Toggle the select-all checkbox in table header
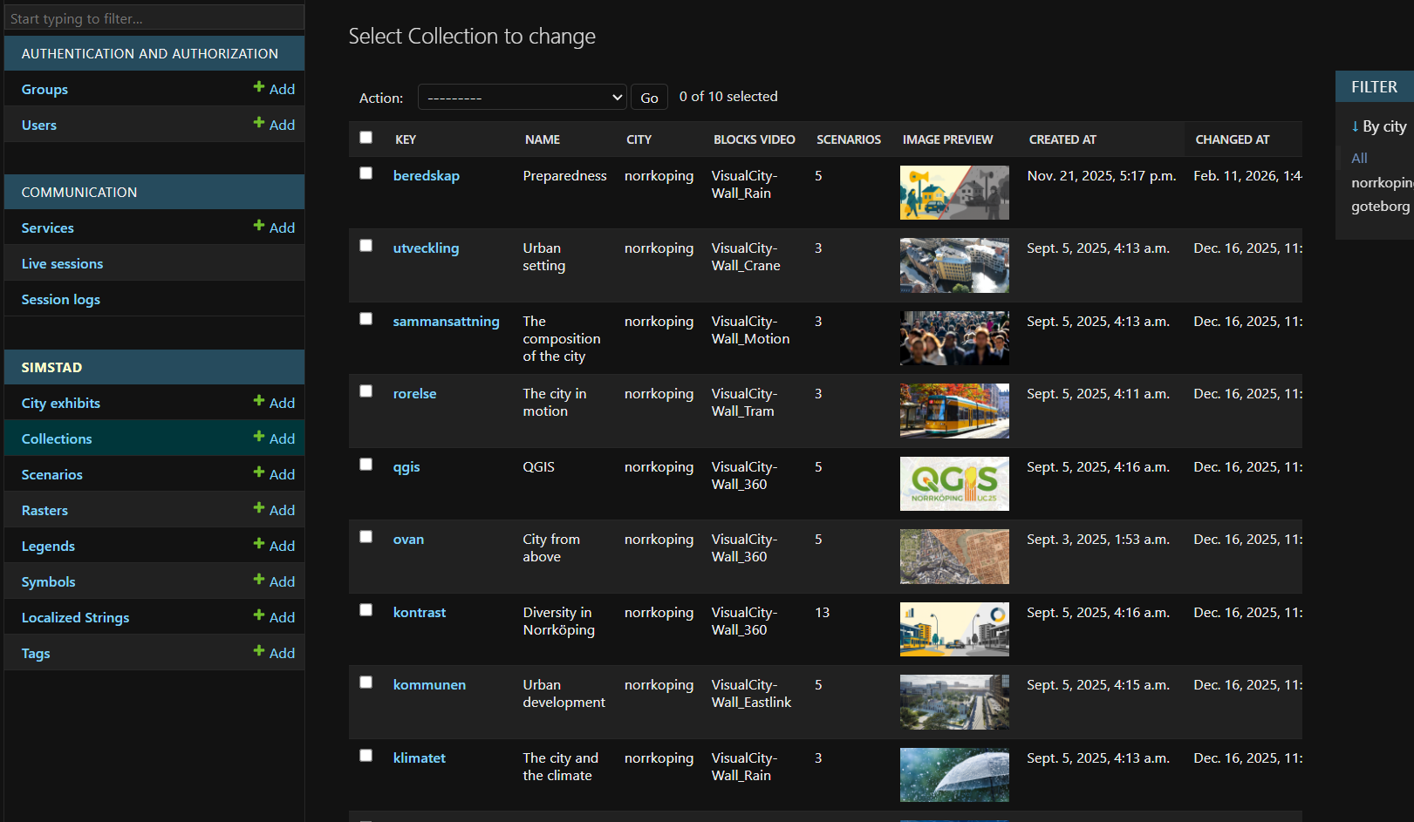 tap(365, 138)
